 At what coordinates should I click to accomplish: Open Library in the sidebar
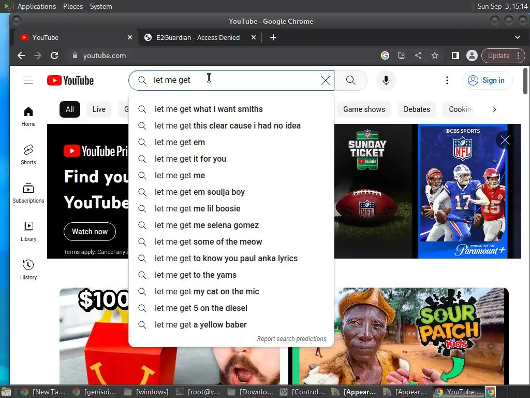[x=28, y=232]
